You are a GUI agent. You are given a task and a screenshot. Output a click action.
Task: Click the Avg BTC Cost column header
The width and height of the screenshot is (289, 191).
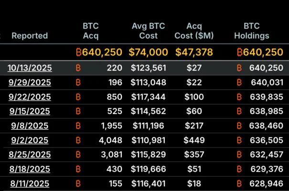coord(148,31)
